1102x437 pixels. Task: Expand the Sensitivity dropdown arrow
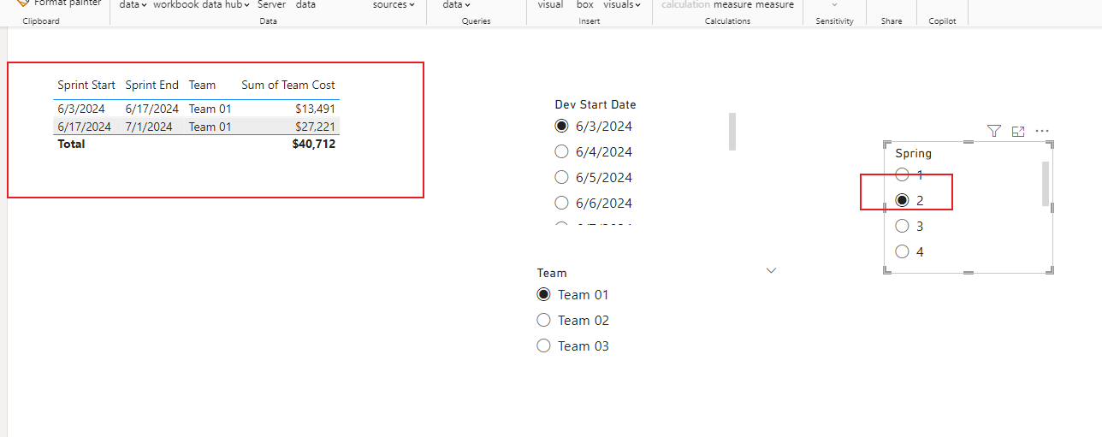click(x=834, y=5)
